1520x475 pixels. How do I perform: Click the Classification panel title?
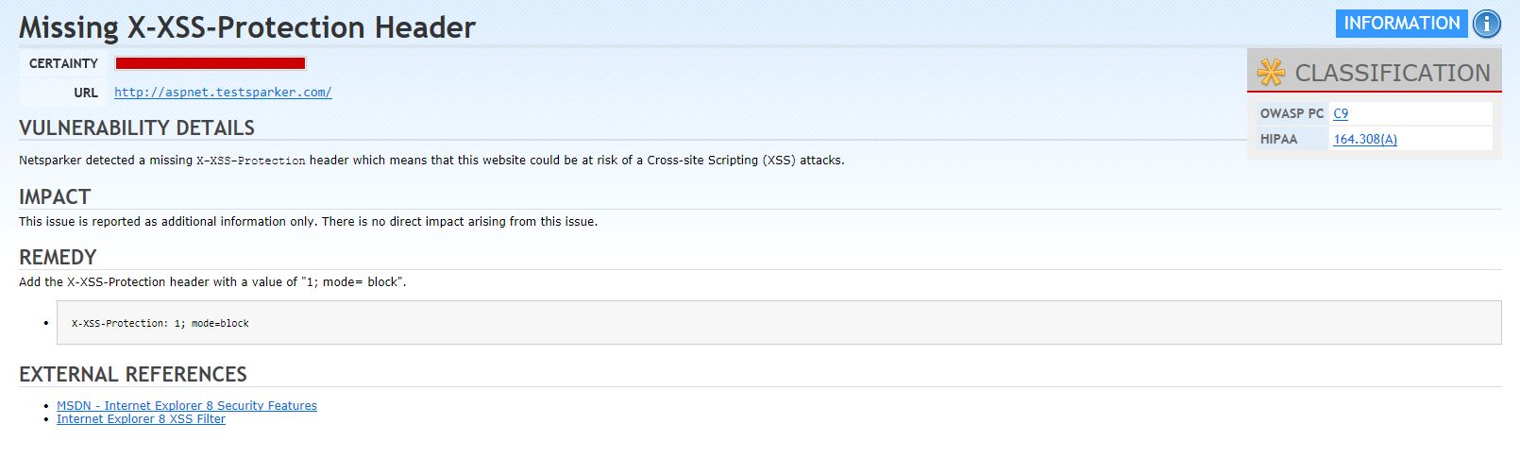pyautogui.click(x=1392, y=73)
